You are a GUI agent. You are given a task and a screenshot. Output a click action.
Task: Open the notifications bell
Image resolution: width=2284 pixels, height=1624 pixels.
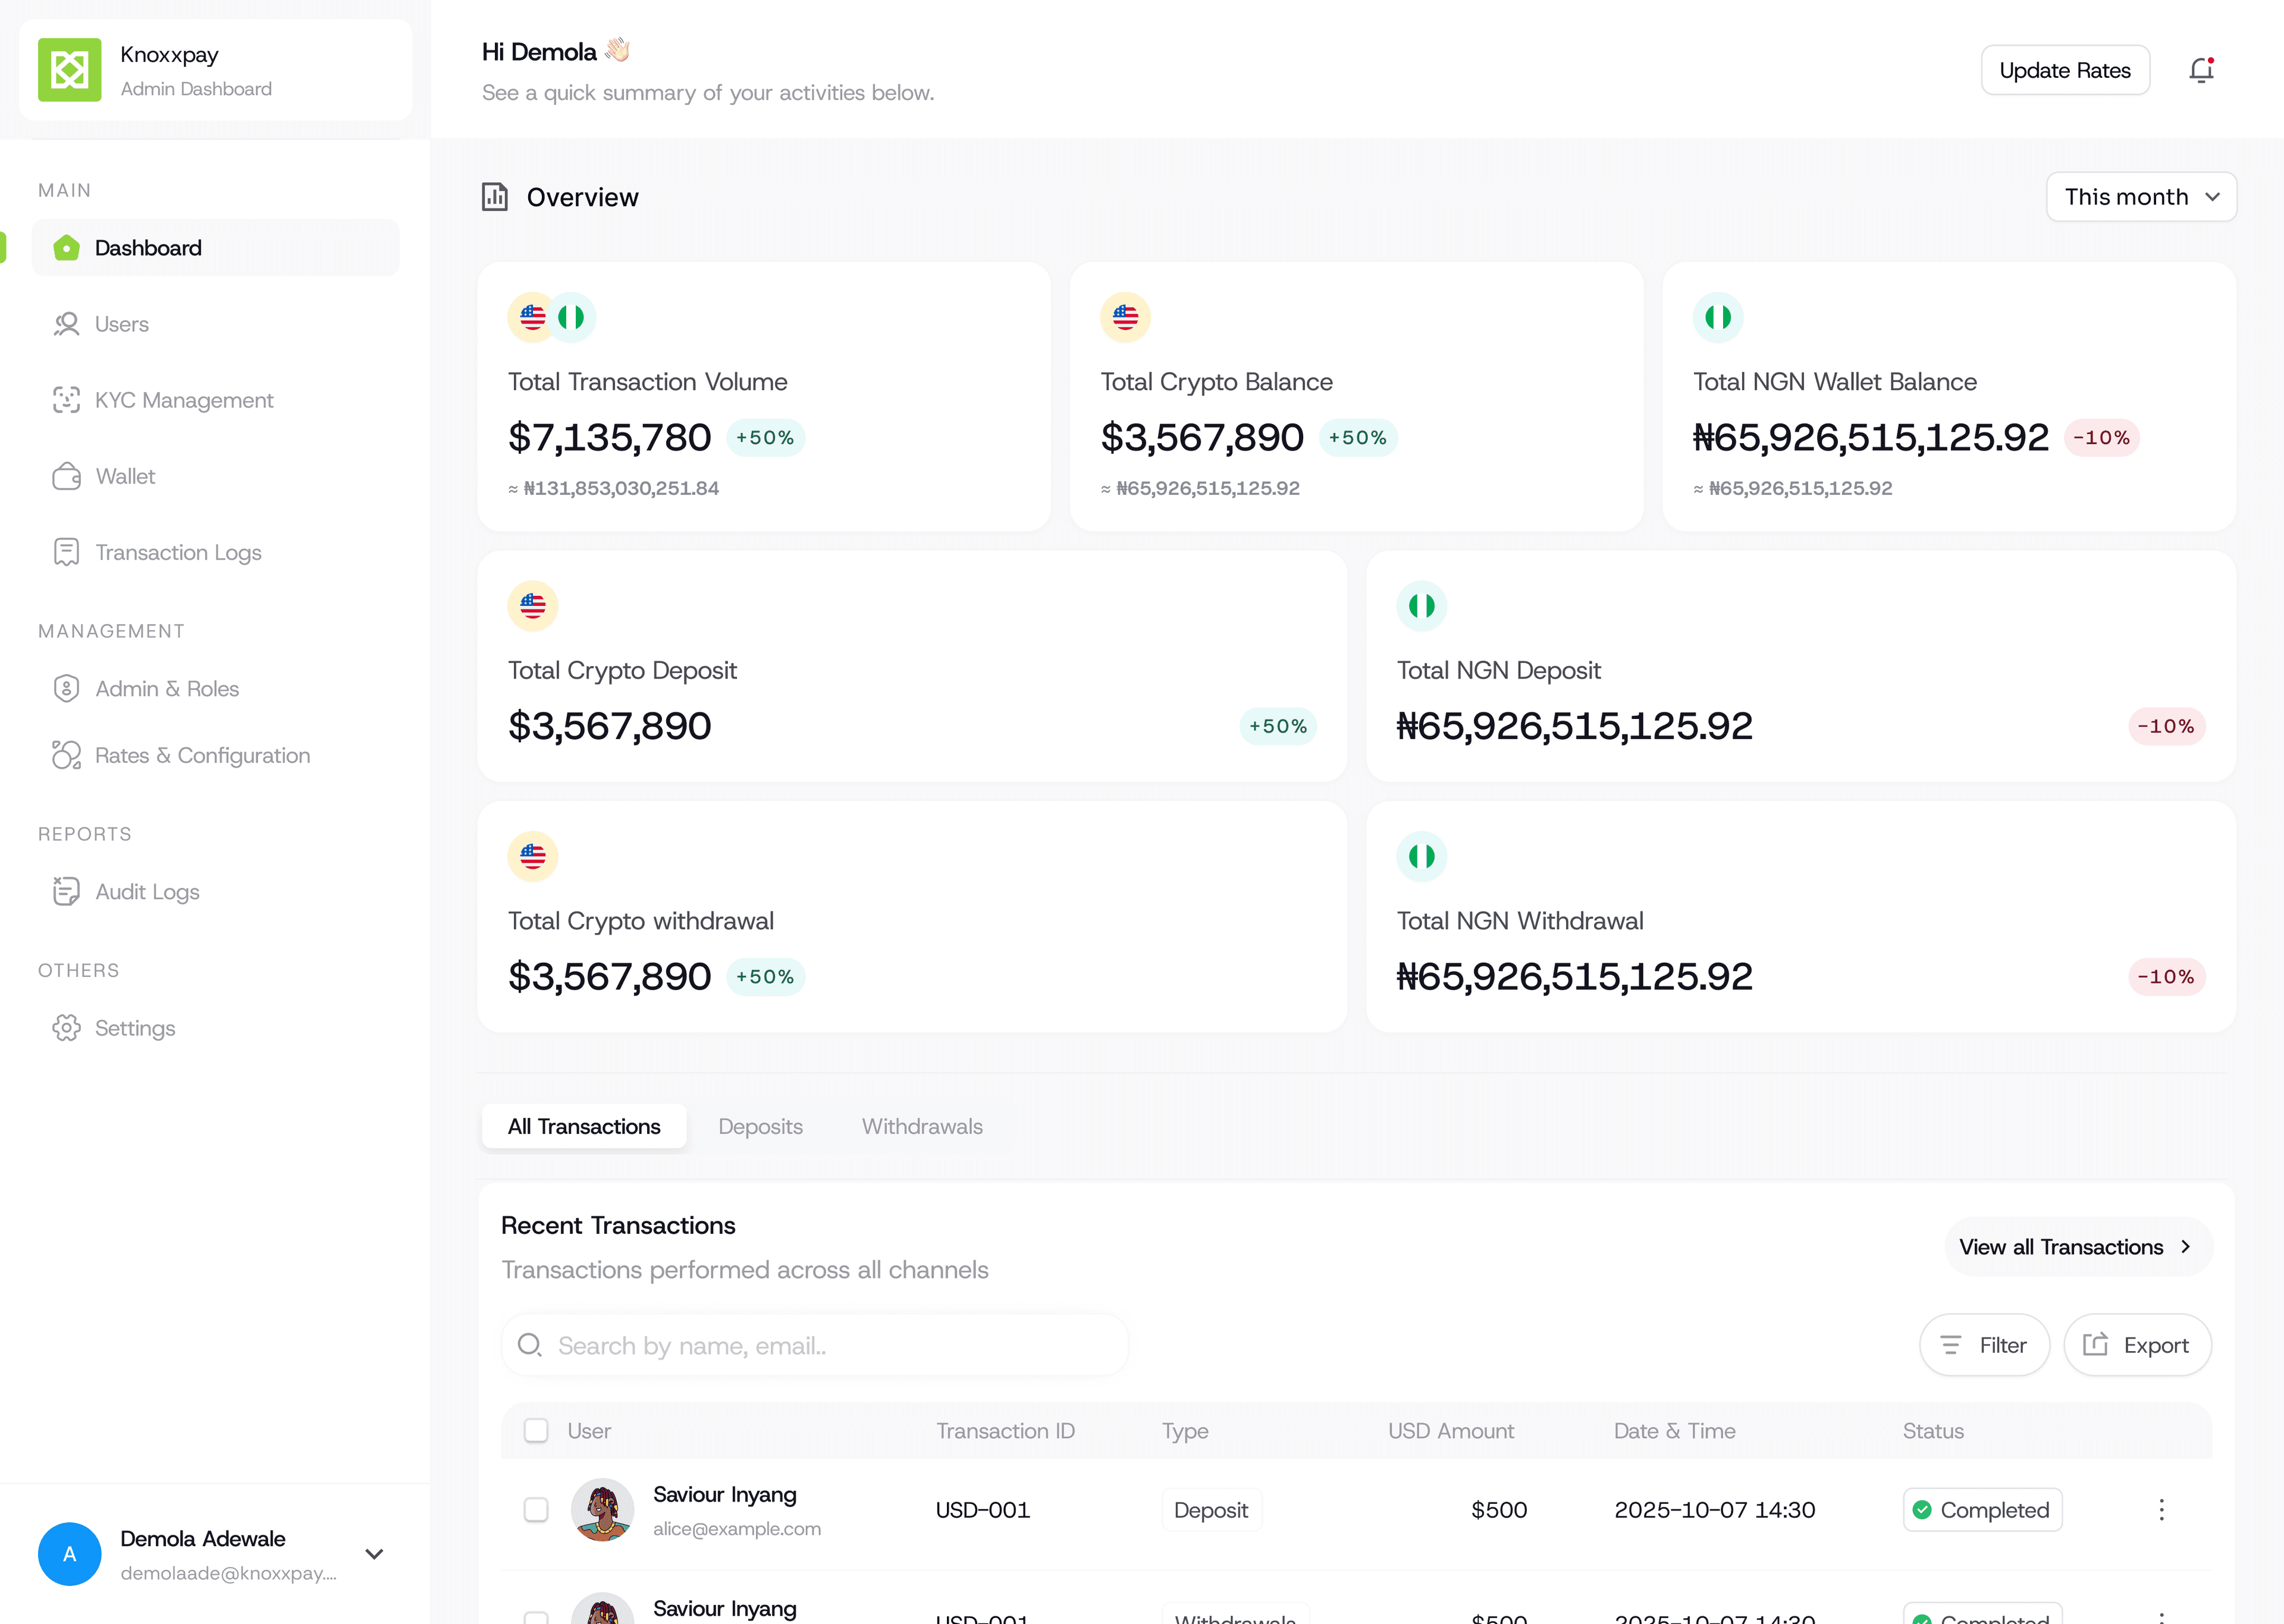coord(2201,70)
